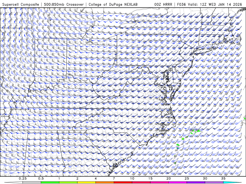Click the purple legend swatch between 25 and 30
The height and width of the screenshot is (184, 246).
[x=196, y=182]
